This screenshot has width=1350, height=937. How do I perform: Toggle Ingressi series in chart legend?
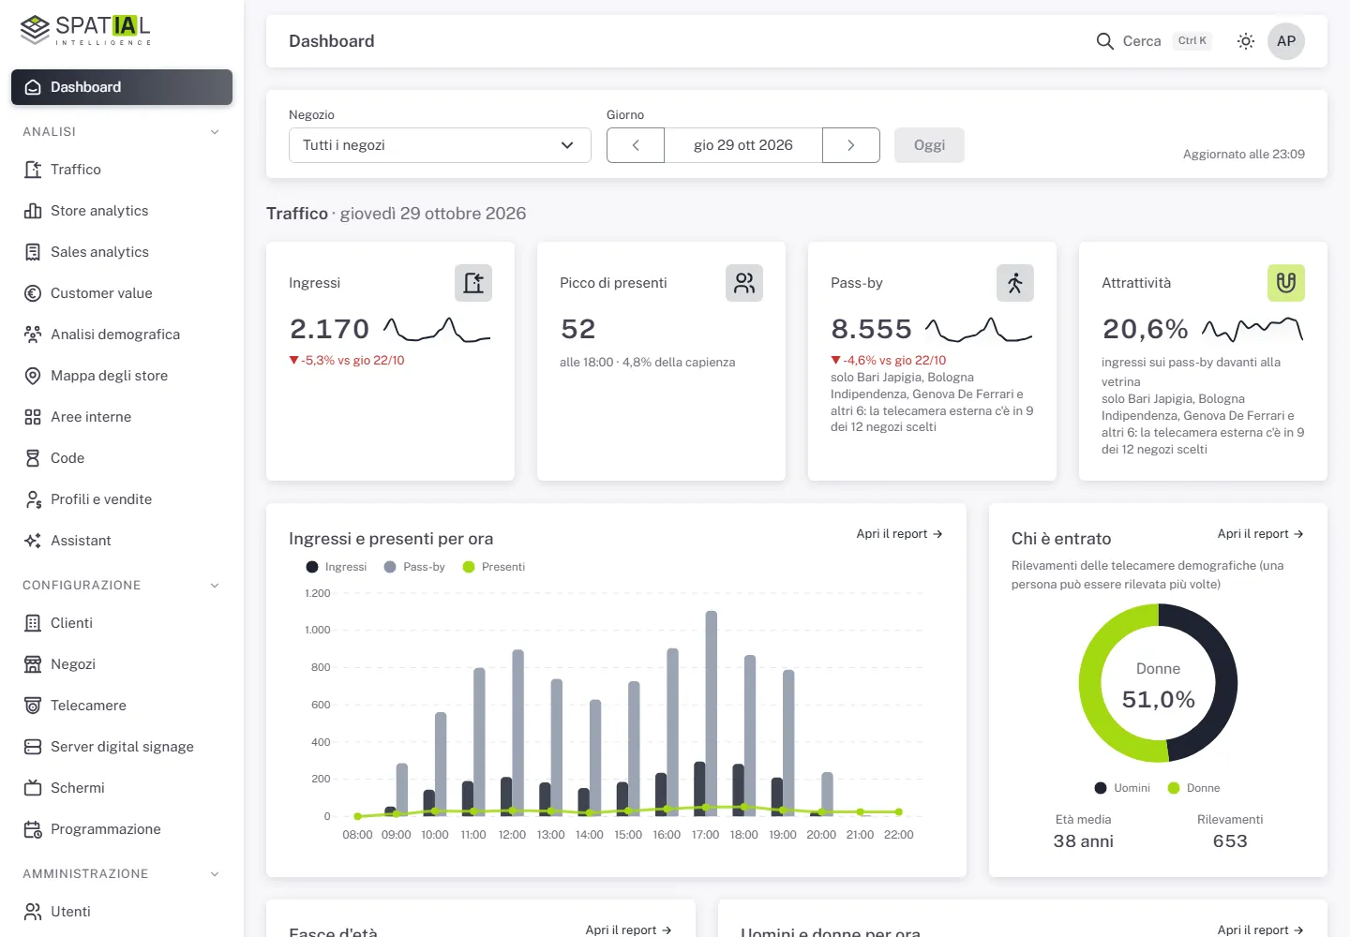click(337, 567)
